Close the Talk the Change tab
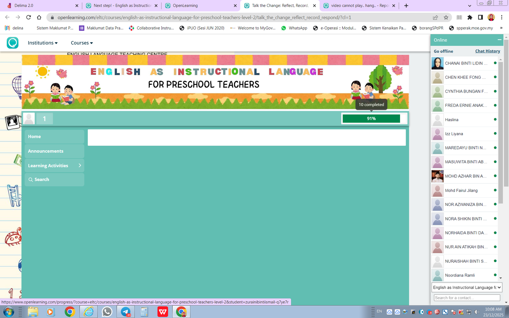509x318 pixels. click(314, 6)
